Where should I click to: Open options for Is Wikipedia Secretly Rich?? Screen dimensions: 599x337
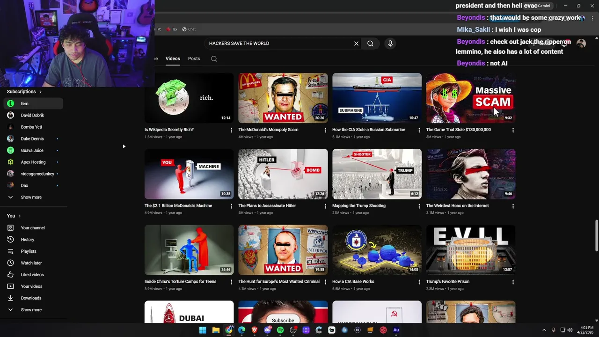coord(231,130)
